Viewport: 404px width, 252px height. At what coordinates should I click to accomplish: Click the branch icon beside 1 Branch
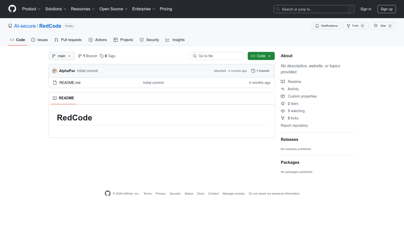pyautogui.click(x=80, y=56)
